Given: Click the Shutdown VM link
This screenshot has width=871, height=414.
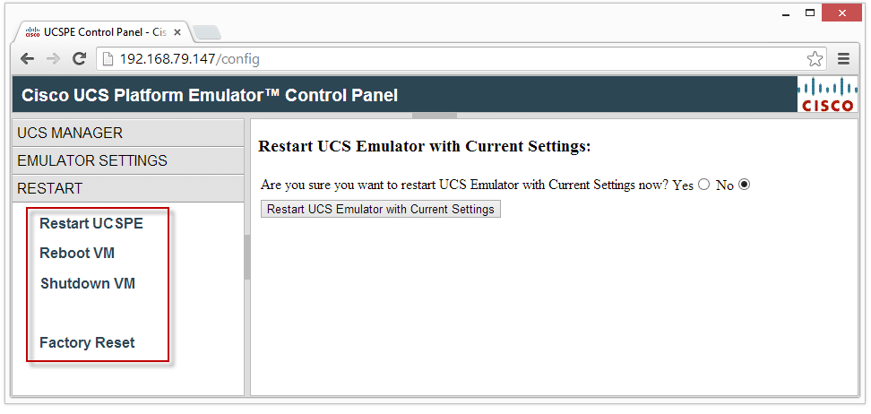Looking at the screenshot, I should coord(88,283).
